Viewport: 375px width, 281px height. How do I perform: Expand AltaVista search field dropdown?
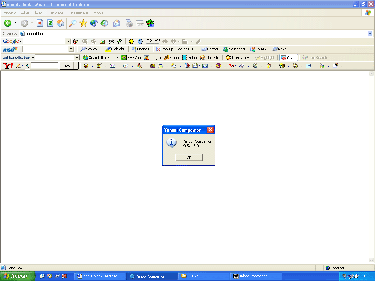(77, 58)
